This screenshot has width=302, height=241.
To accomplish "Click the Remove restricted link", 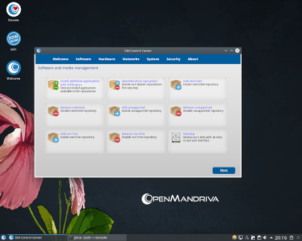I will point(72,107).
